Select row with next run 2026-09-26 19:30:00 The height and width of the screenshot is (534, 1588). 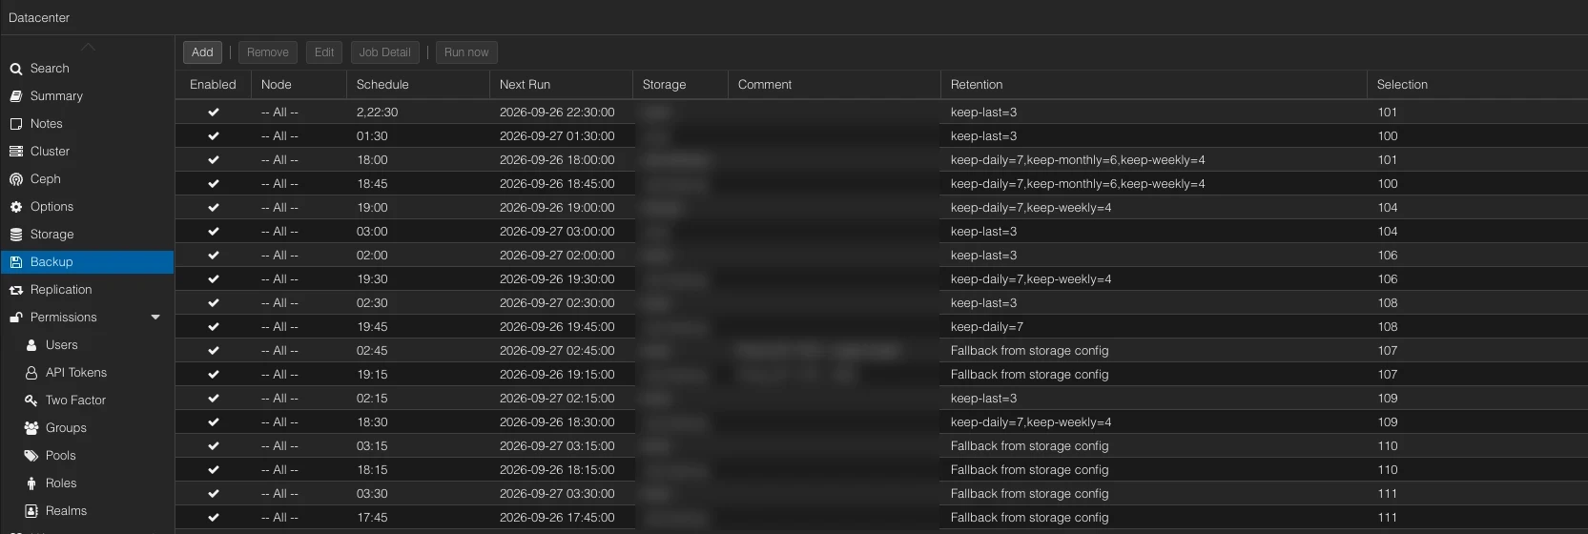(881, 279)
